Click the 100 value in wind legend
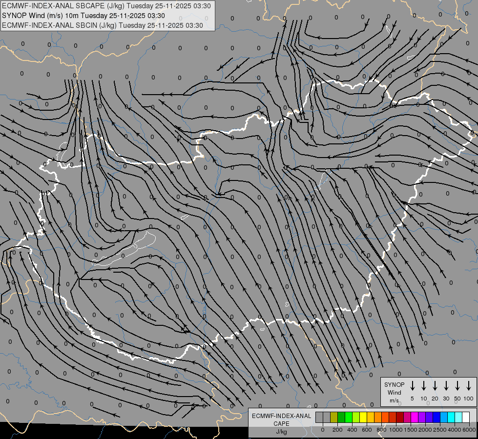 [469, 399]
